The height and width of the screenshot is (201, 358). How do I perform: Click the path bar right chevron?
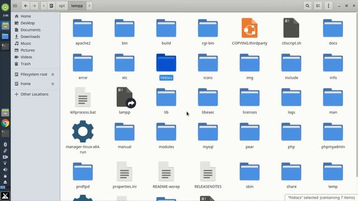[89, 6]
